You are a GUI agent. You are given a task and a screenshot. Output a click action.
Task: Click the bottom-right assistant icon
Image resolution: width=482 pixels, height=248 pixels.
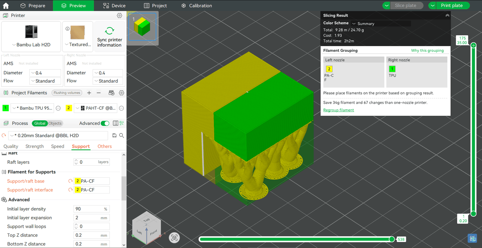coord(472,238)
